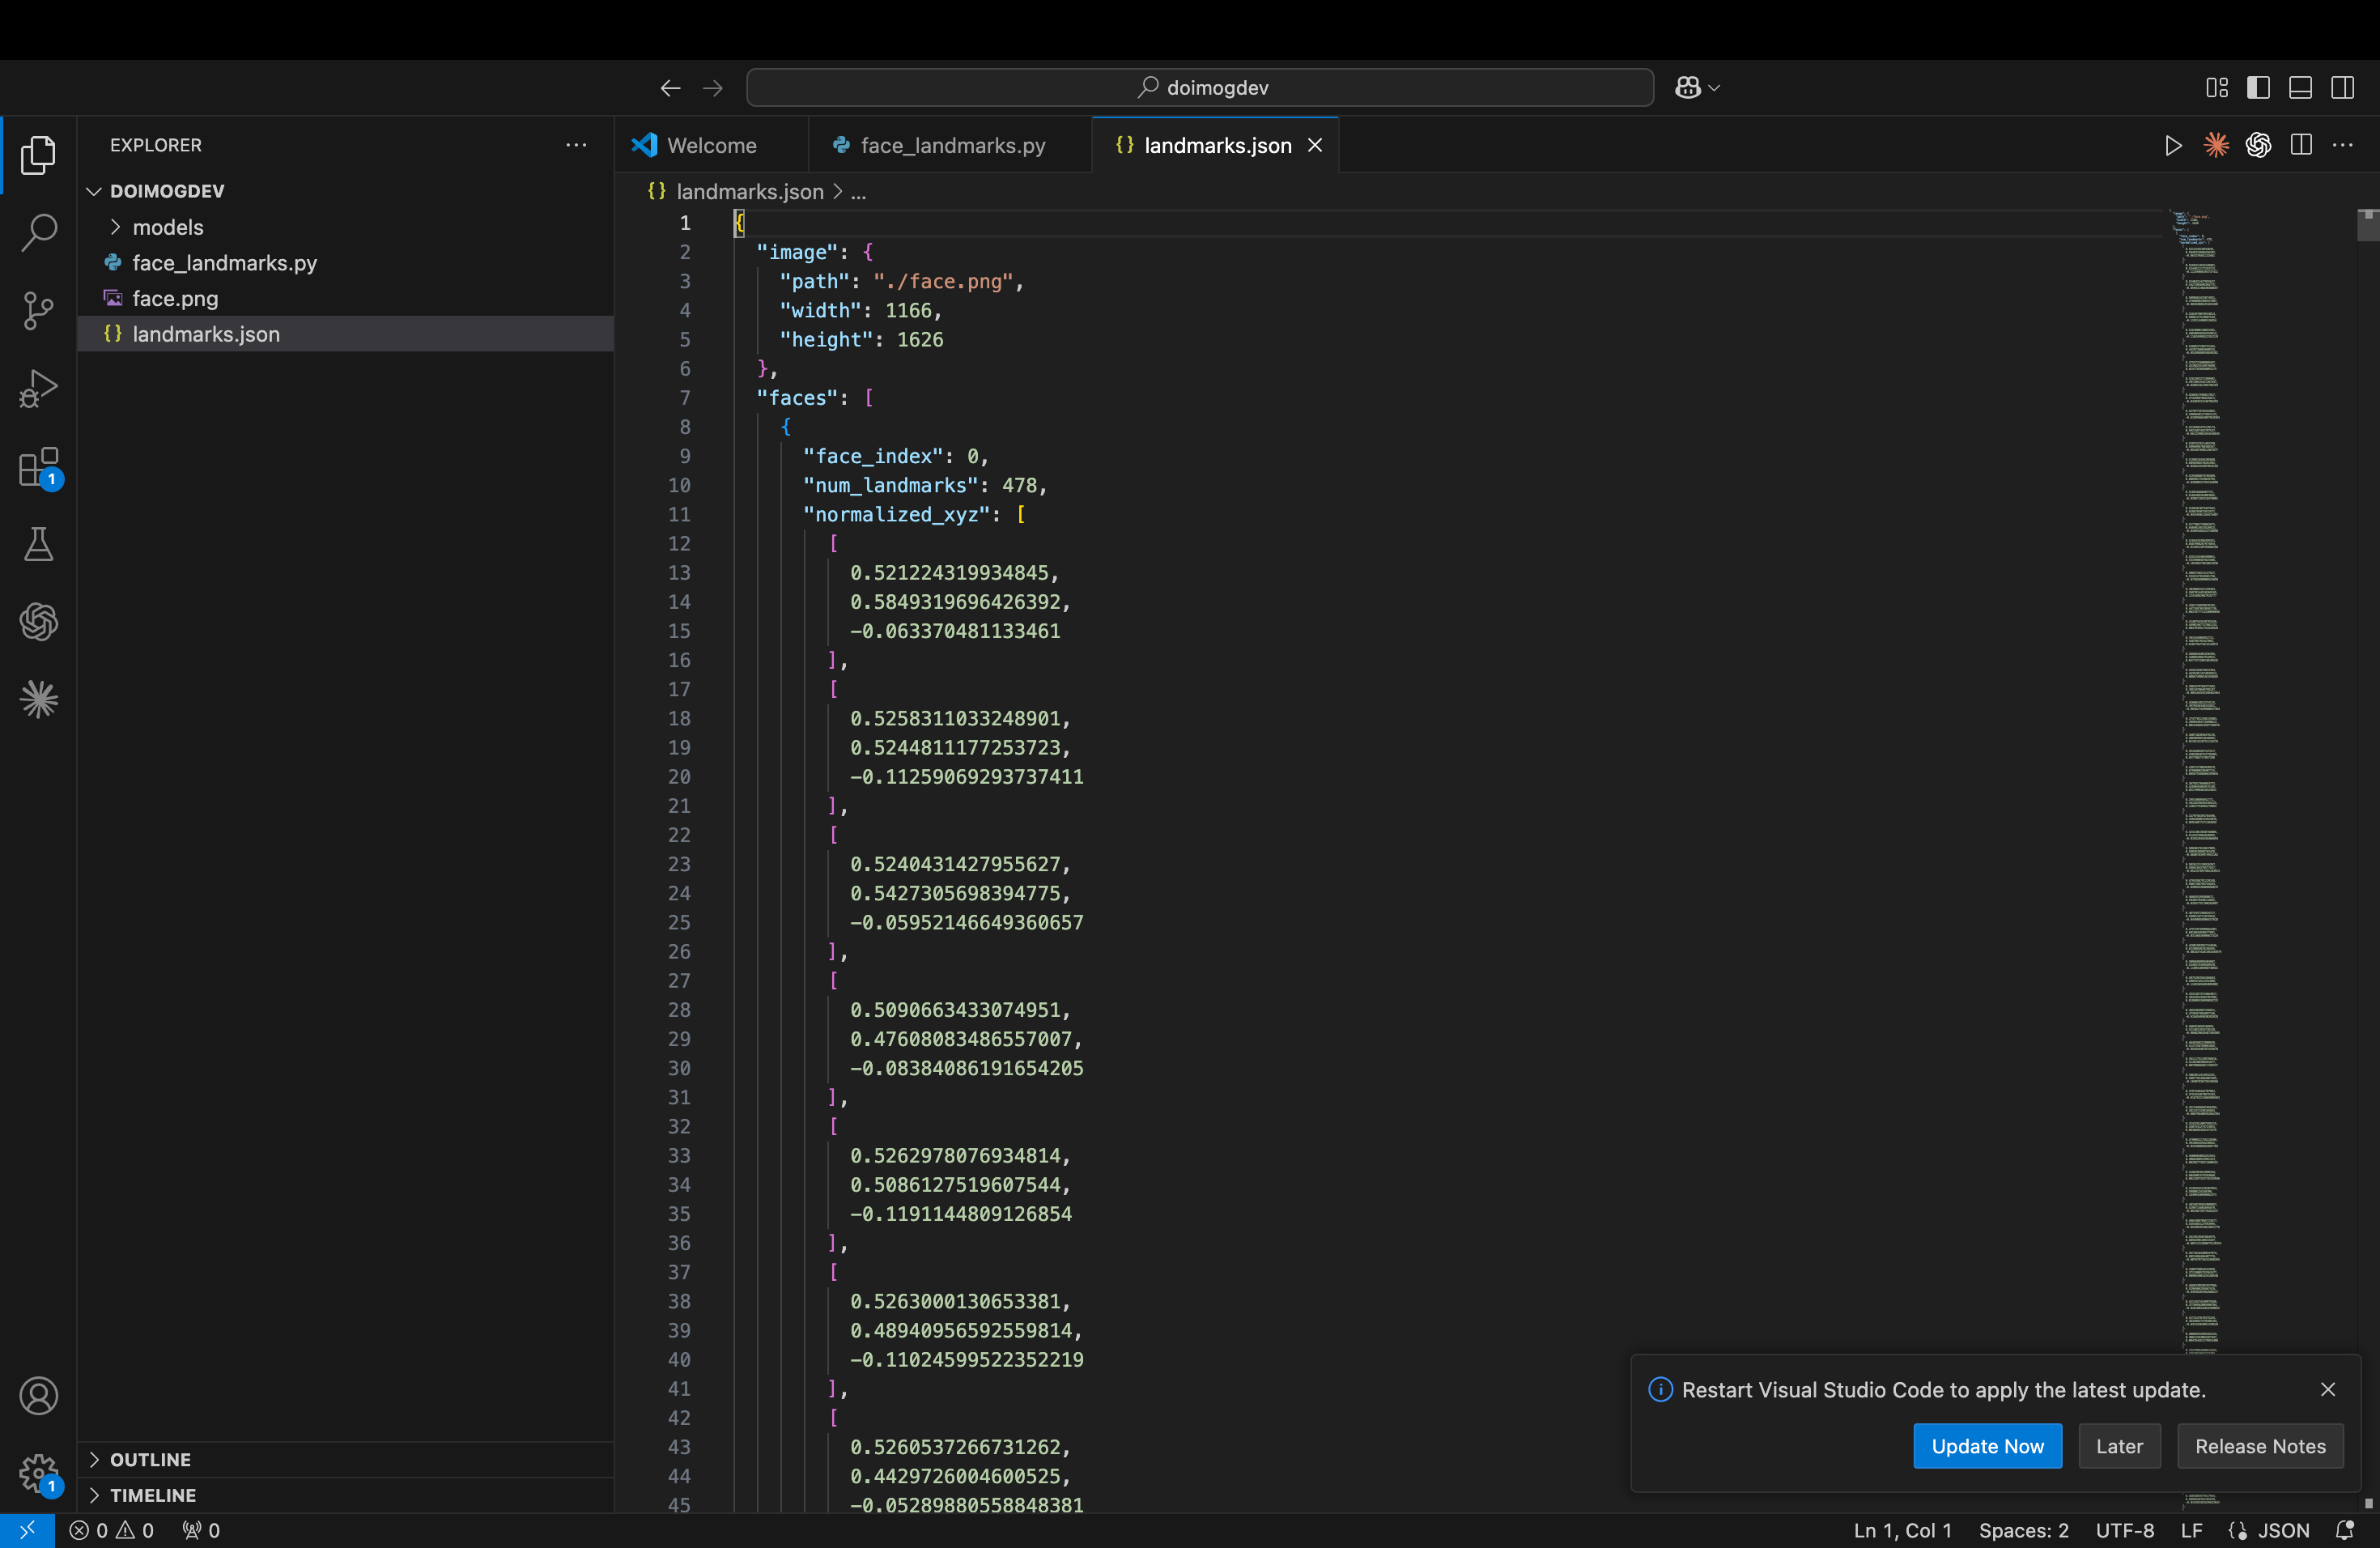Open the Extensions view
The image size is (2380, 1548).
pyautogui.click(x=38, y=466)
